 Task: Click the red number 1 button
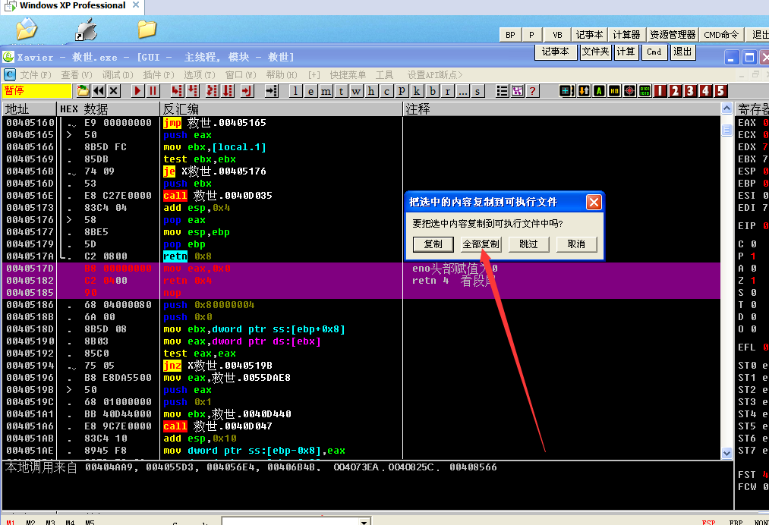point(660,91)
